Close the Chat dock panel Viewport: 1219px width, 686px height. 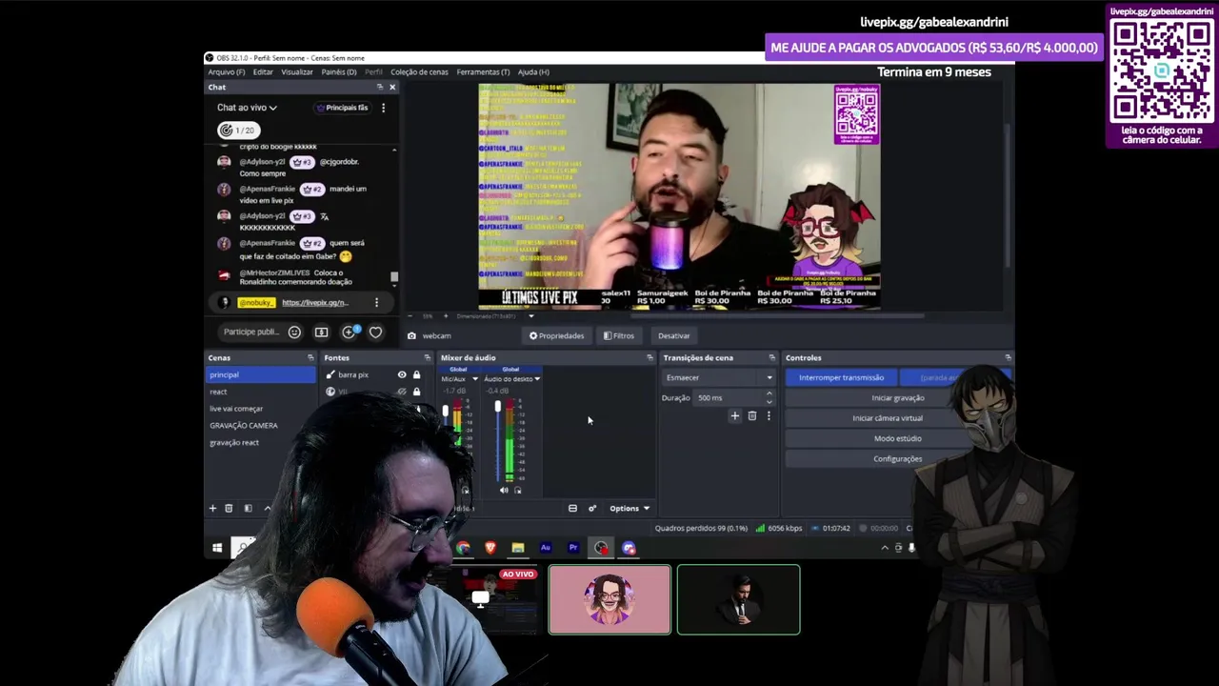pyautogui.click(x=392, y=87)
